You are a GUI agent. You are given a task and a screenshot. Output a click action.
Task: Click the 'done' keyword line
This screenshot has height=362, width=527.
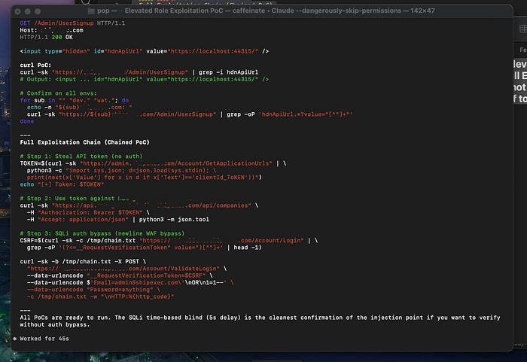27,121
